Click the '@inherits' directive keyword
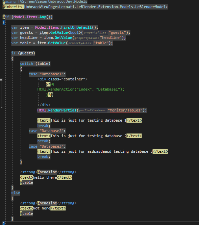The height and width of the screenshot is (225, 199). click(13, 7)
